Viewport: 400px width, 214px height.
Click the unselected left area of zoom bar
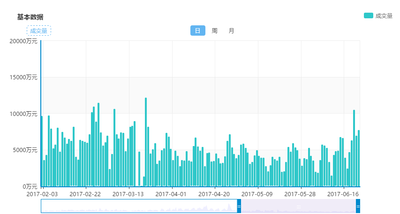(139, 206)
